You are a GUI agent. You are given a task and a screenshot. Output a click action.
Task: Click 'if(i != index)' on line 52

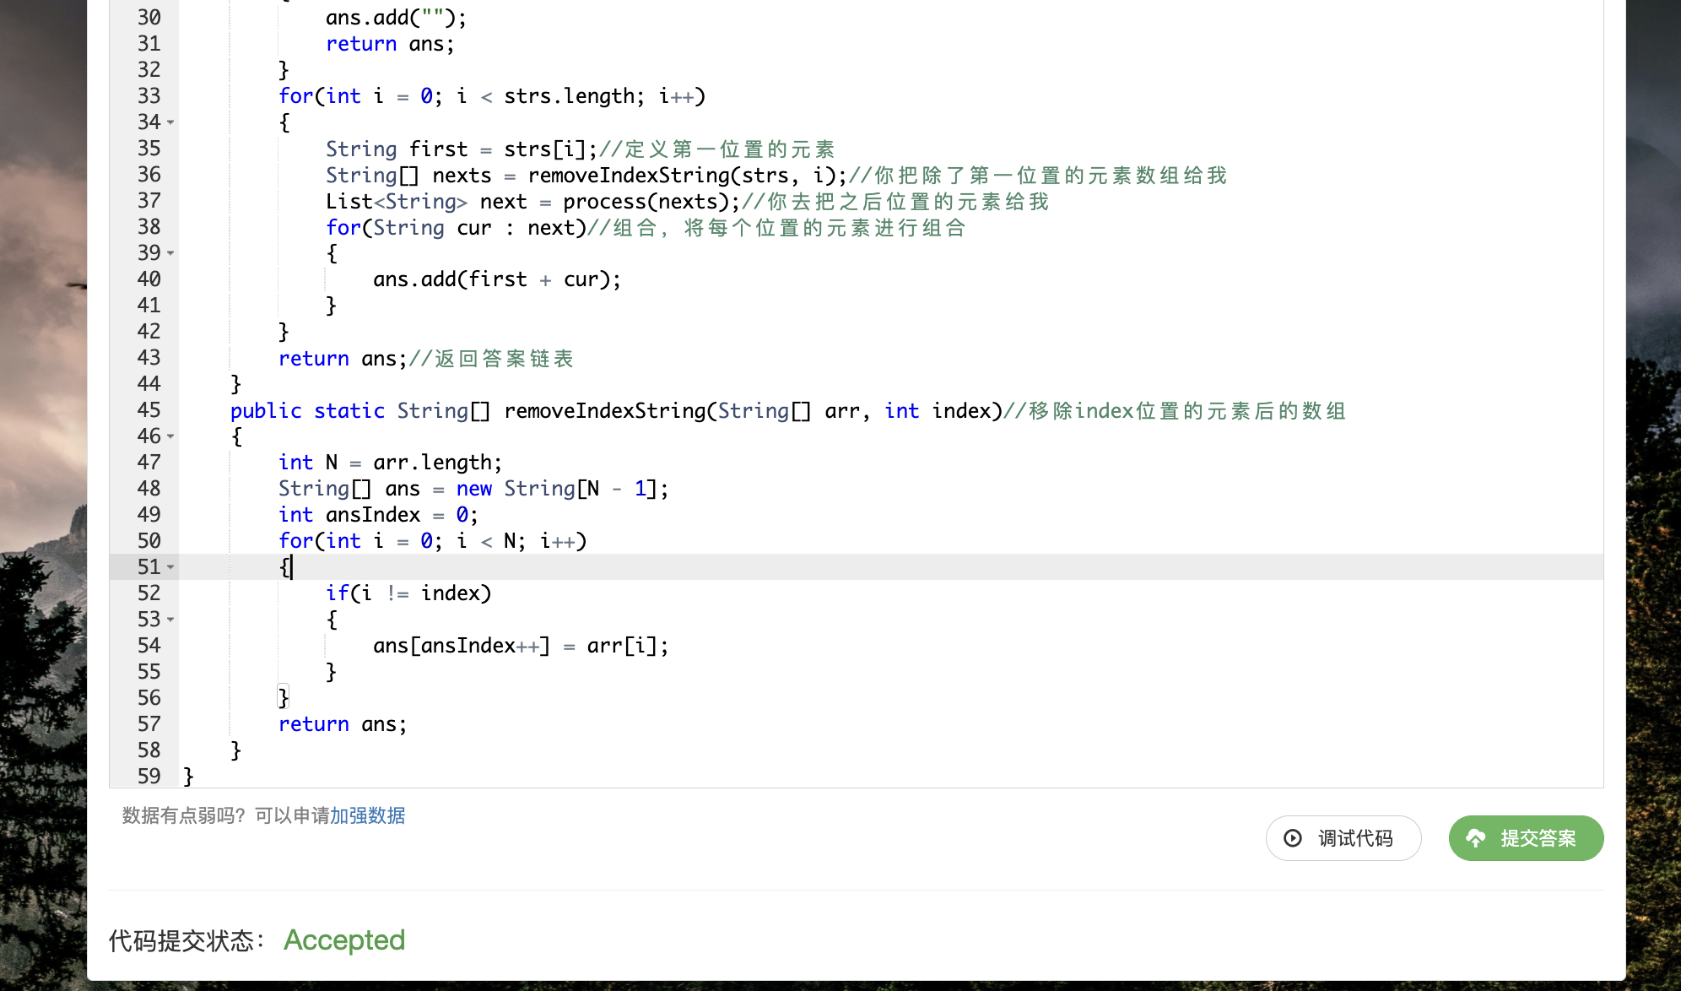408,593
